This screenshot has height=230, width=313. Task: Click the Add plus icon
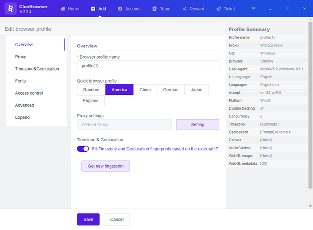(93, 9)
